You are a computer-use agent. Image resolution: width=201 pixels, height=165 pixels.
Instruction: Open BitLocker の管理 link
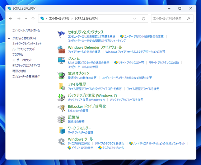pyautogui.click(x=78, y=111)
